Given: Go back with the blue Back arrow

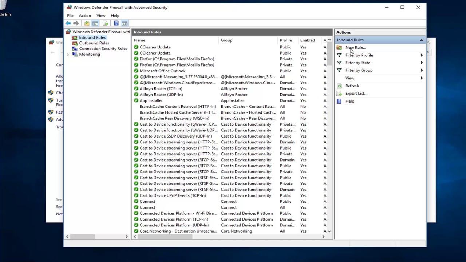Looking at the screenshot, I should [68, 23].
